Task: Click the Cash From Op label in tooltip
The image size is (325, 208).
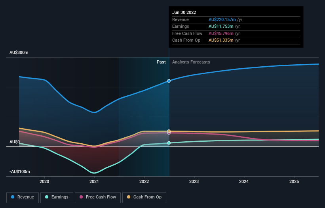Action: coord(186,40)
